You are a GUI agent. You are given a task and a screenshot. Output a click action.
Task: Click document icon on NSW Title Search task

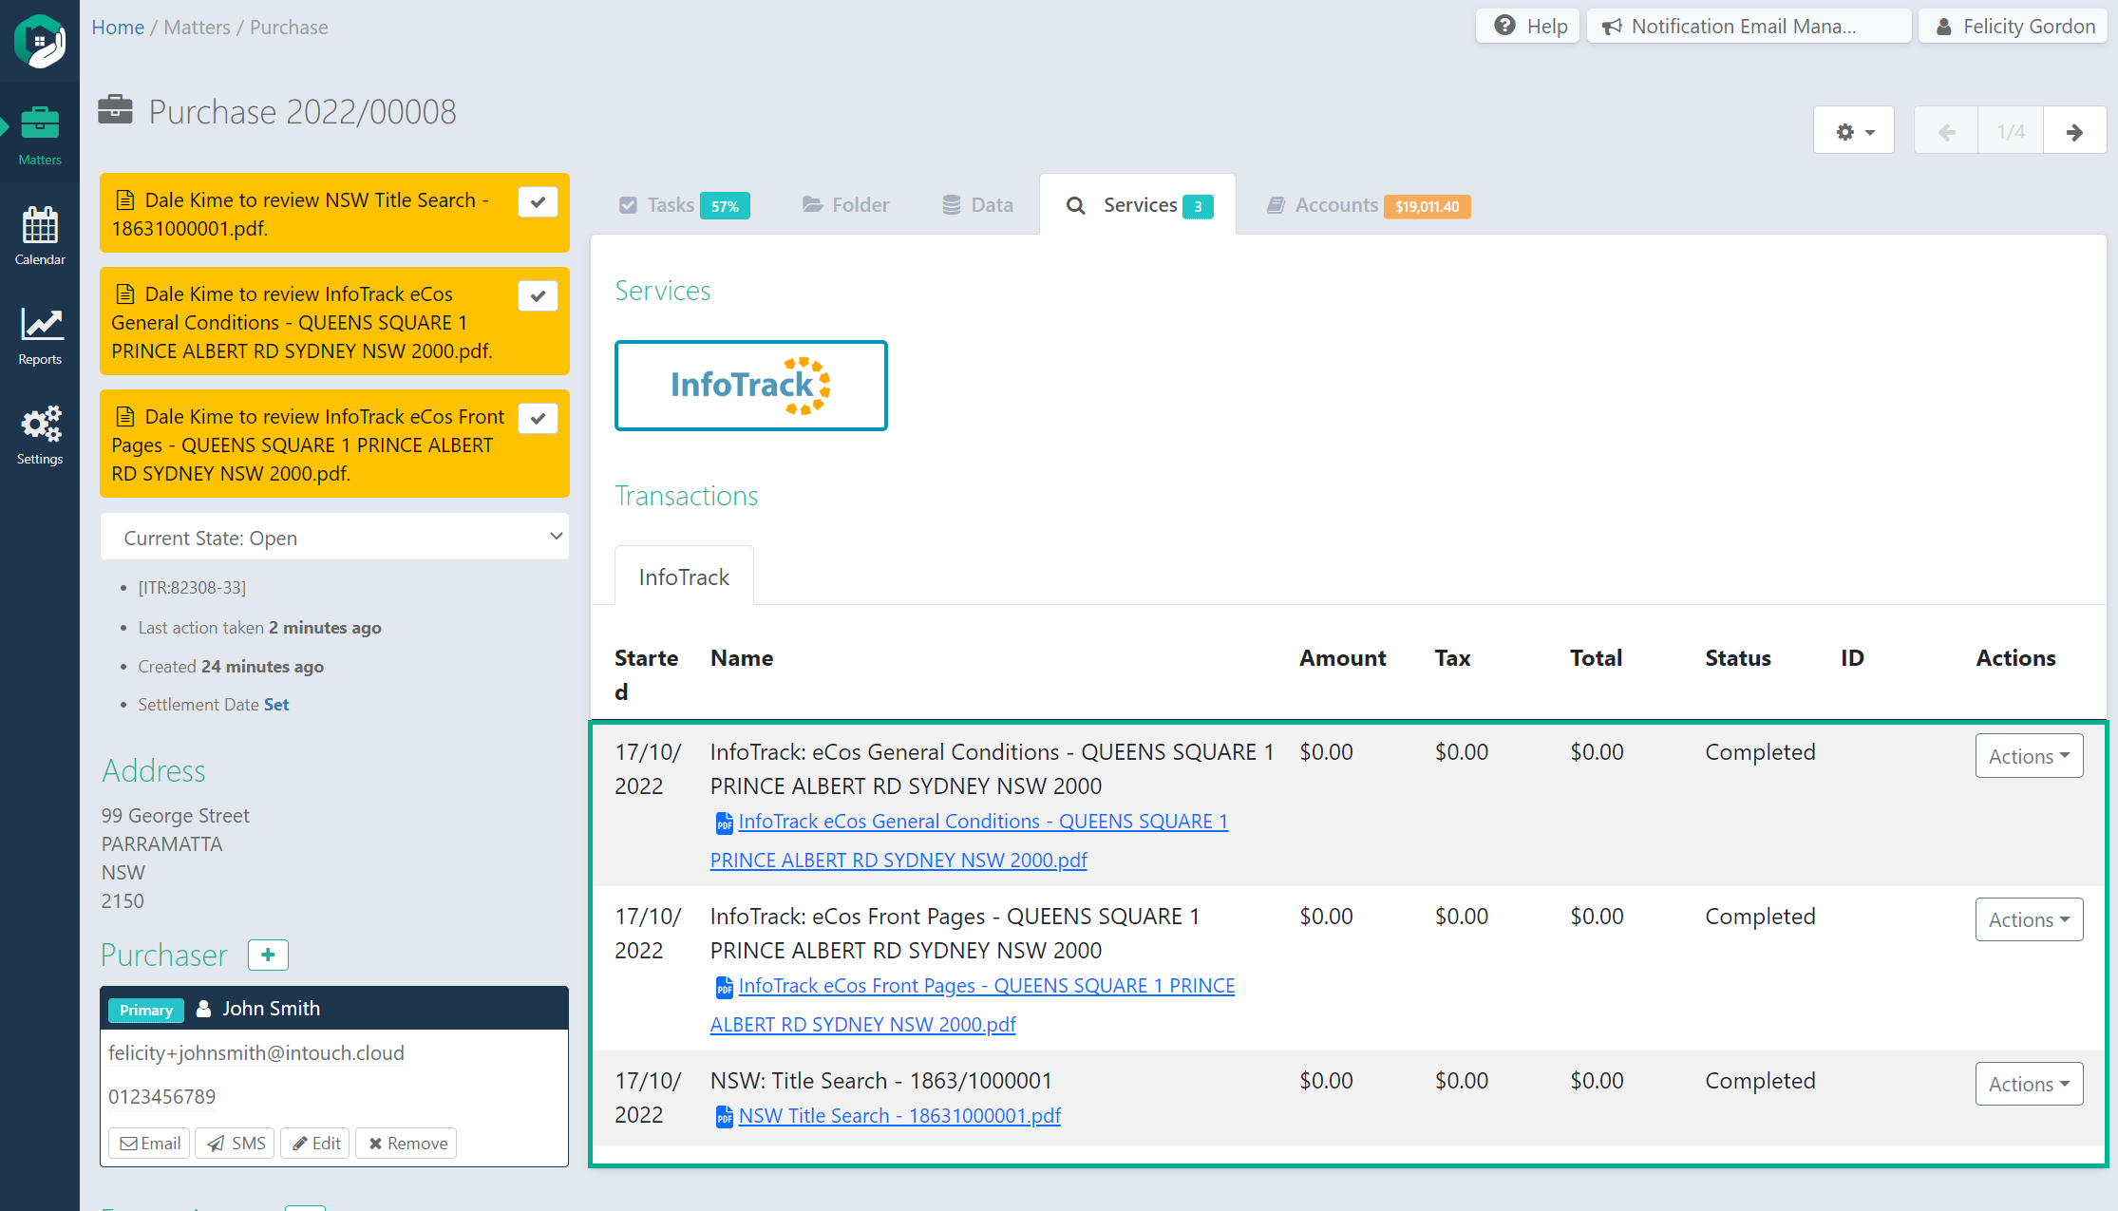pyautogui.click(x=124, y=199)
